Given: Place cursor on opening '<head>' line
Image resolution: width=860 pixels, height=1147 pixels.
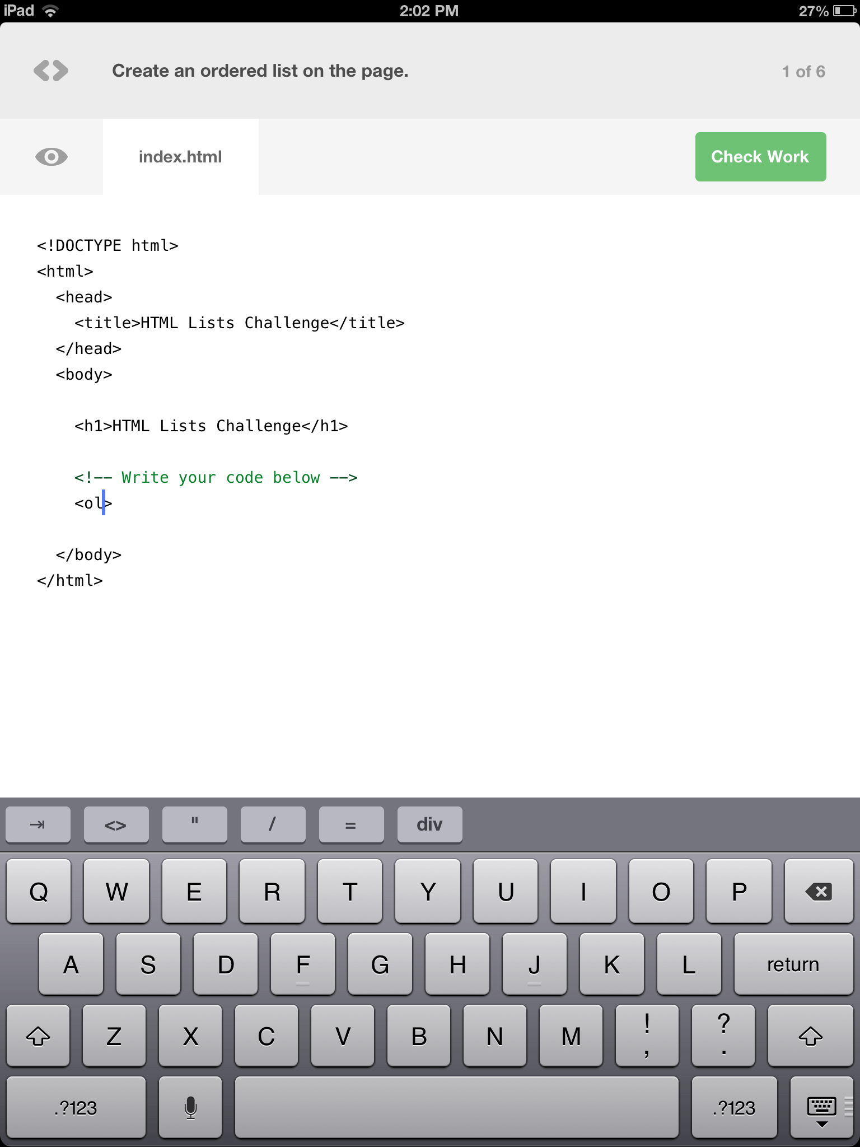Looking at the screenshot, I should pos(84,297).
